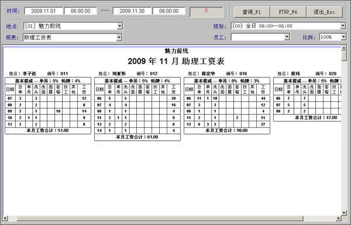Click the gray box showing red 5
This screenshot has width=351, height=225.
click(x=206, y=12)
